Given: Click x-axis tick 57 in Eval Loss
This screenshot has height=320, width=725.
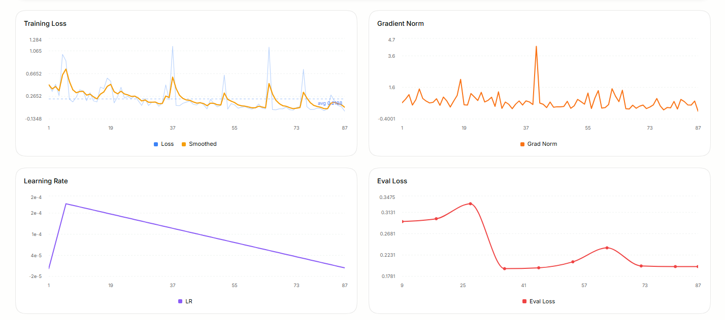Looking at the screenshot, I should point(584,286).
